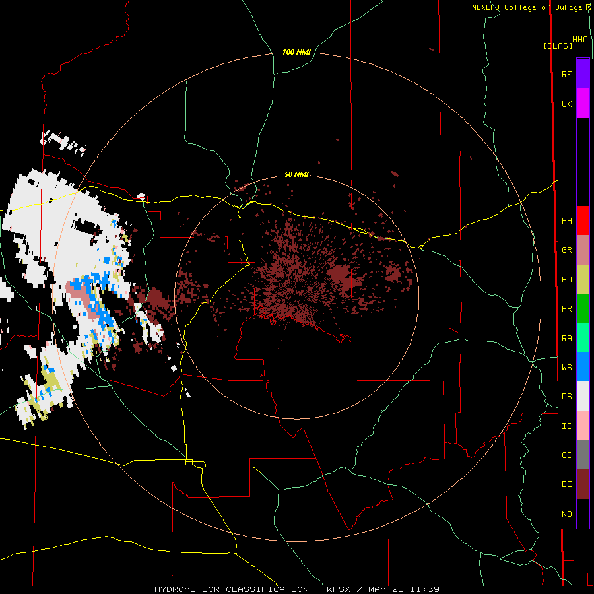This screenshot has width=594, height=594.
Task: Click the "UK" legend label
Action: (x=566, y=104)
